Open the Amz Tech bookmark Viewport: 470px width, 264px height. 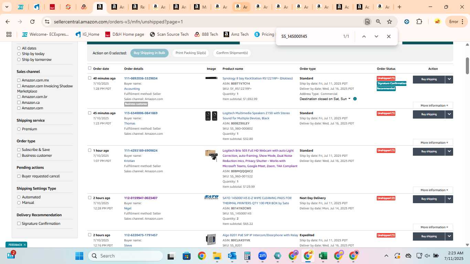coord(236,34)
